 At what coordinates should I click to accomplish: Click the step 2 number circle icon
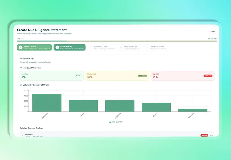(57, 47)
